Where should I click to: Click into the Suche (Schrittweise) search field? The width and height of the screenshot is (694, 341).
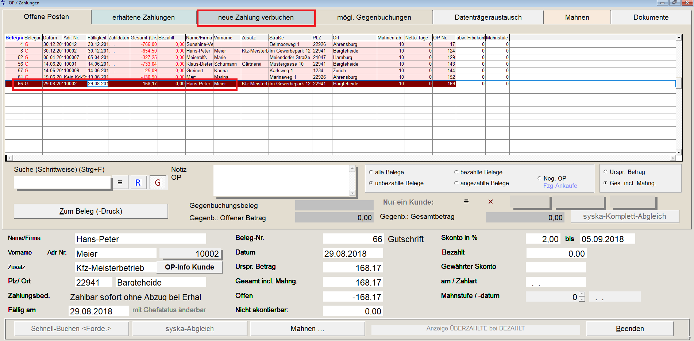pyautogui.click(x=62, y=182)
